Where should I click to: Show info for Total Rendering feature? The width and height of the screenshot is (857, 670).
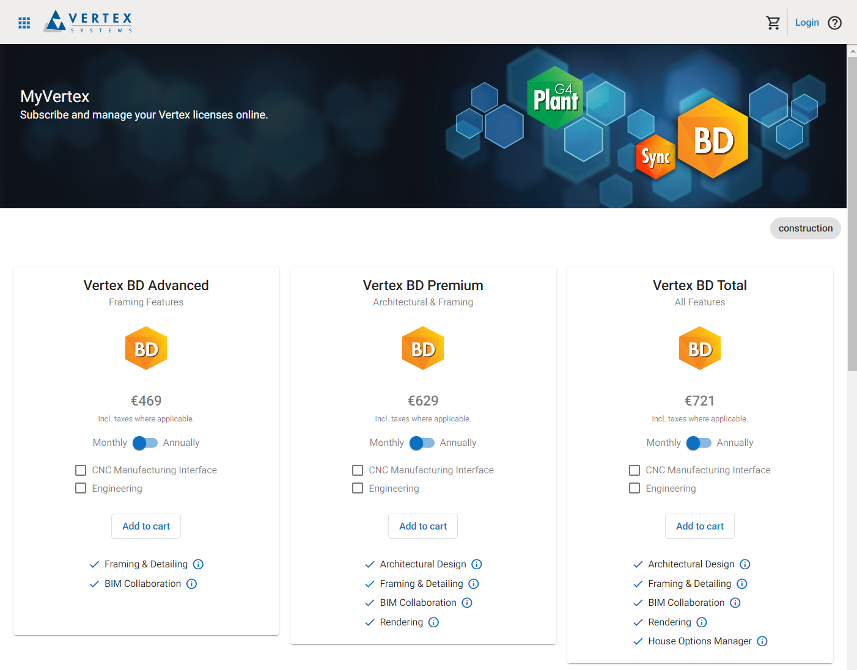click(702, 622)
